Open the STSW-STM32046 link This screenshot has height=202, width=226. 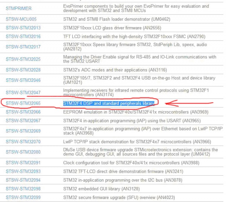point(23,80)
